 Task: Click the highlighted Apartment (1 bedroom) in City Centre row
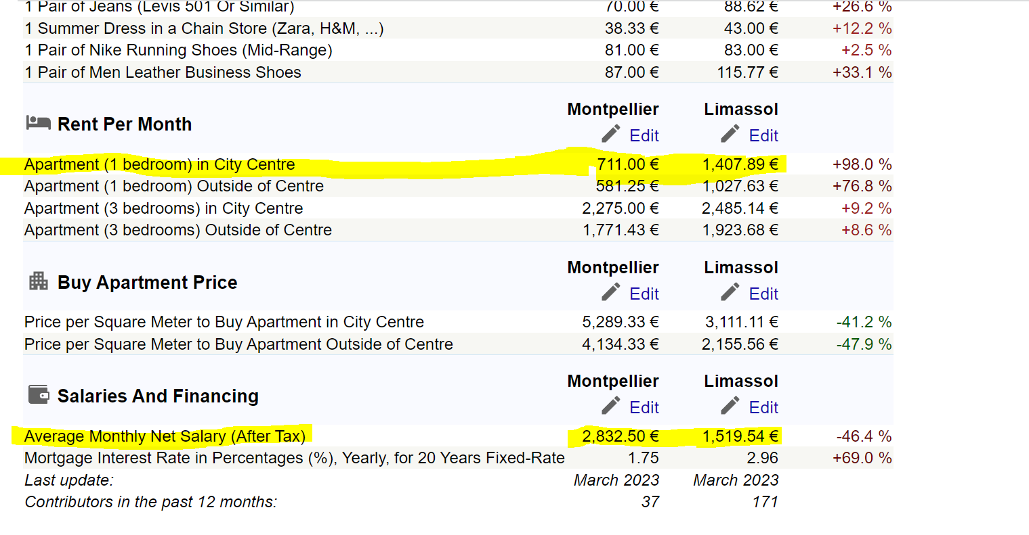click(159, 164)
